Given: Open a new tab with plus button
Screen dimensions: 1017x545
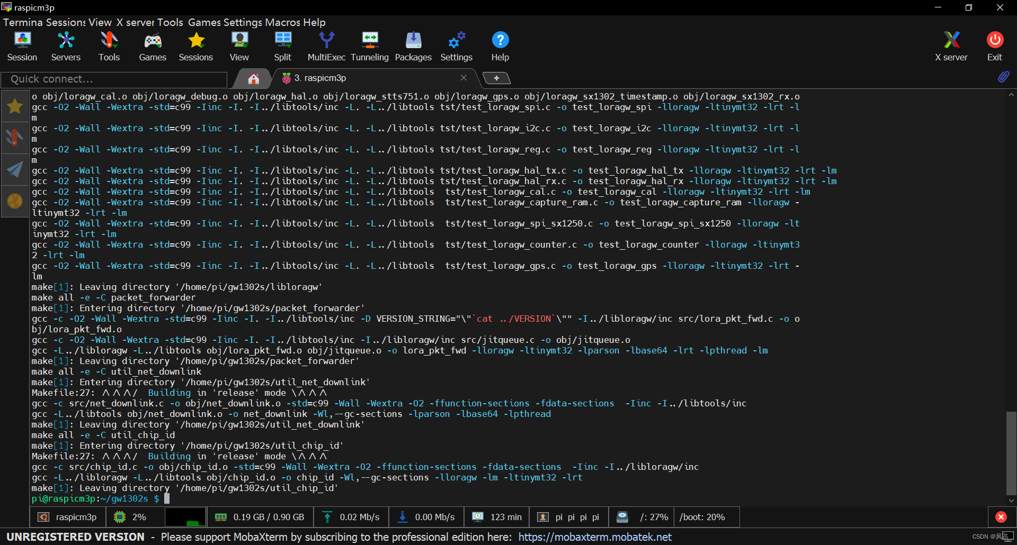Looking at the screenshot, I should click(x=496, y=78).
